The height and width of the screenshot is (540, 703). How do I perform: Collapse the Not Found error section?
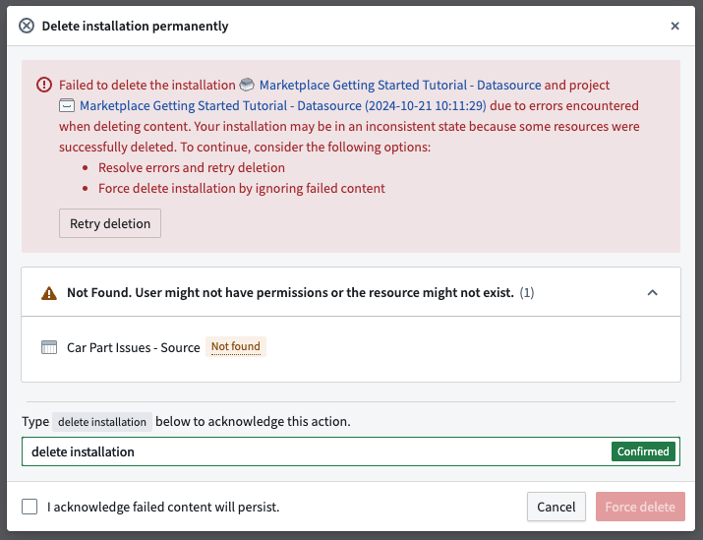(x=652, y=293)
